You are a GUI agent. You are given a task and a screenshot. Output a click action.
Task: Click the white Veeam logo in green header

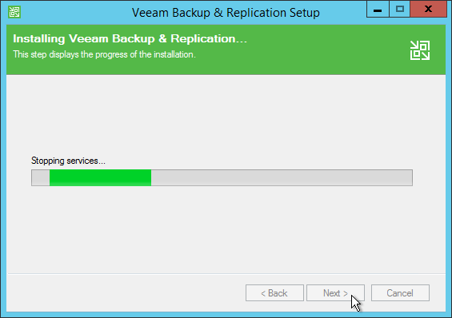[x=420, y=50]
